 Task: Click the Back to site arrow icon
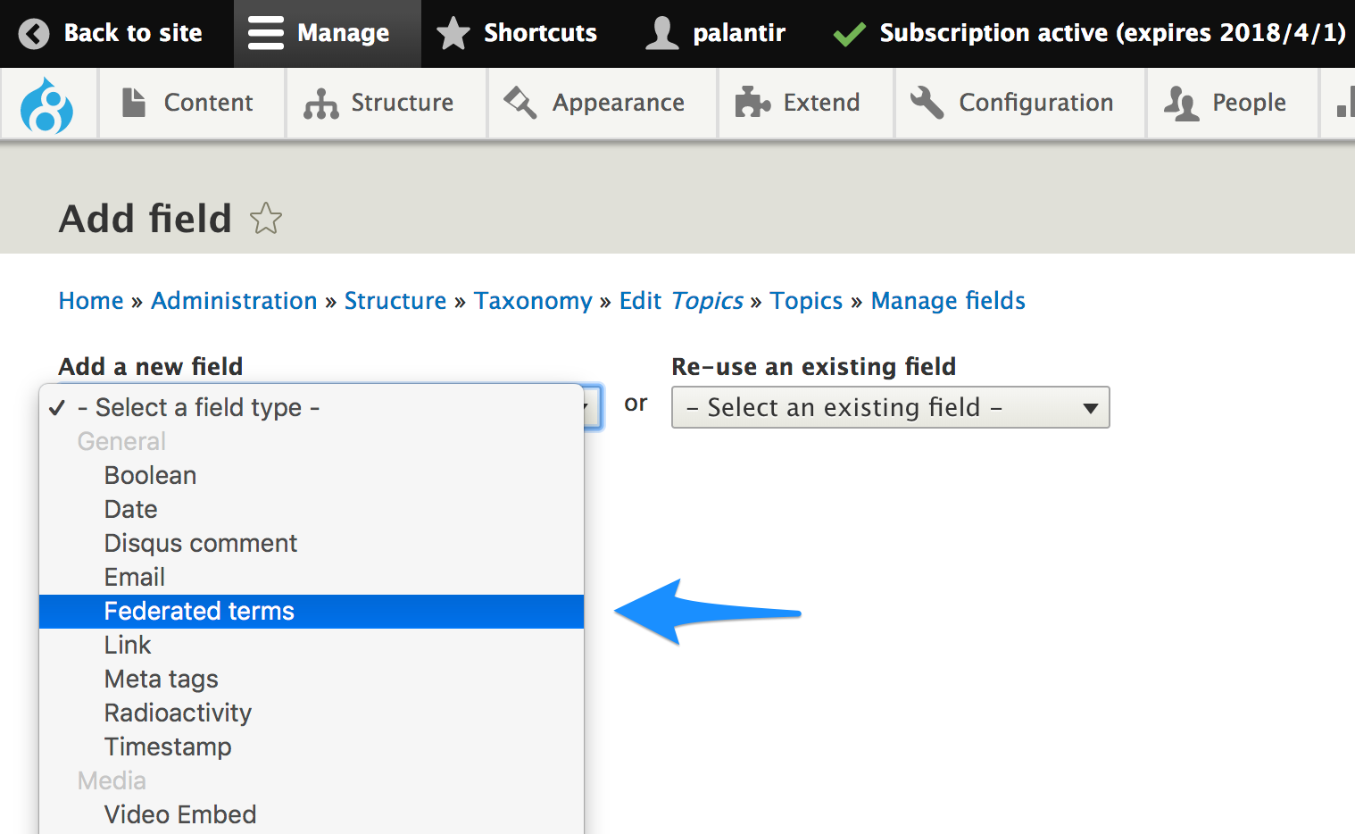point(34,34)
